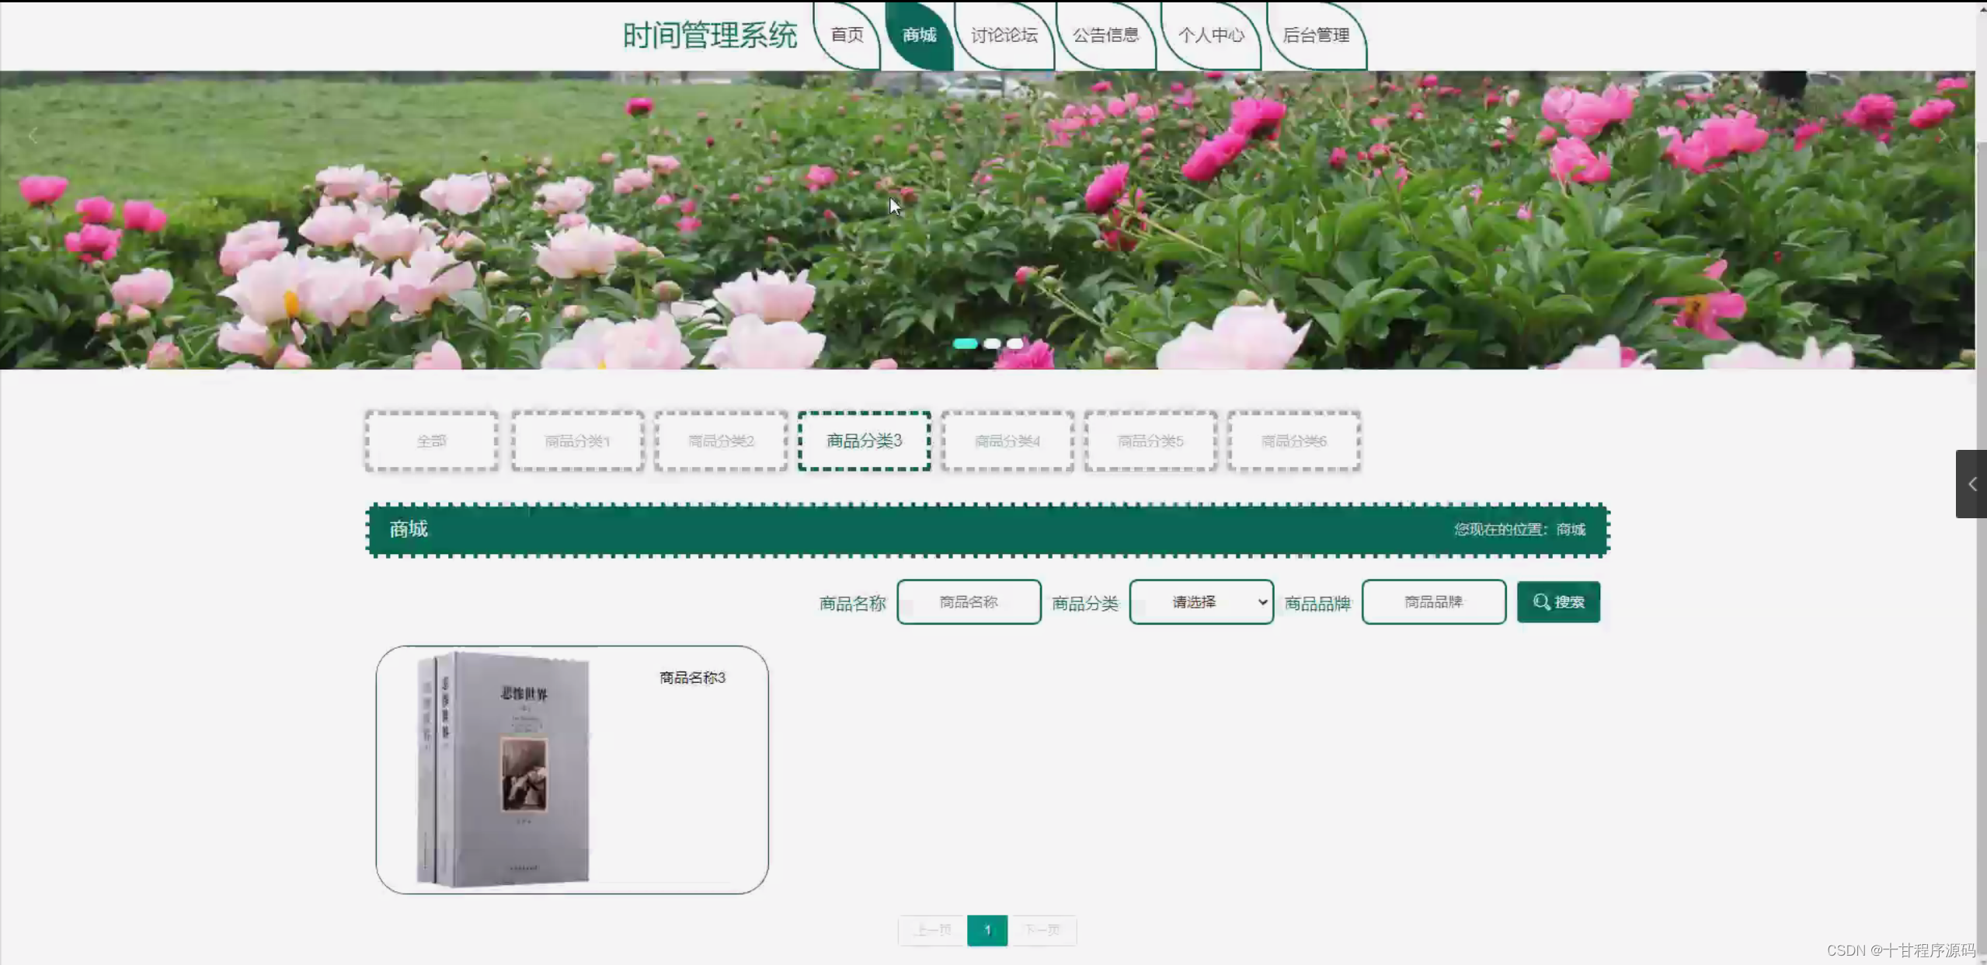Image resolution: width=1987 pixels, height=965 pixels.
Task: Click previous banner slide arrow
Action: point(33,137)
